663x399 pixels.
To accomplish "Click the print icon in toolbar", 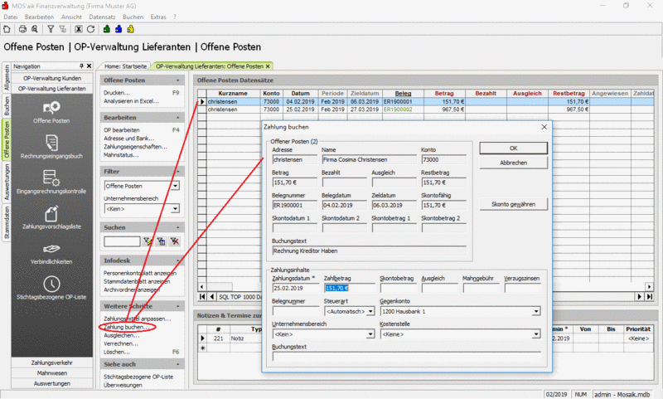I will (x=23, y=29).
